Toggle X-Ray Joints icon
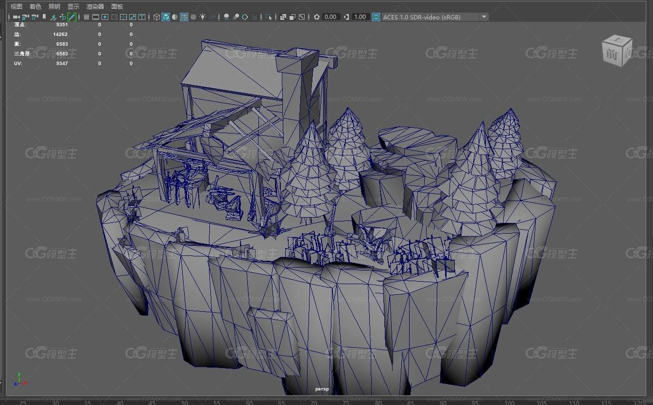Screen dimensions: 653x405 click(x=302, y=17)
